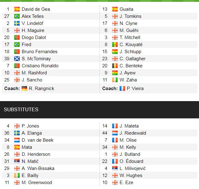
Task: Click on coach P. Vieira name
Action: click(x=136, y=89)
